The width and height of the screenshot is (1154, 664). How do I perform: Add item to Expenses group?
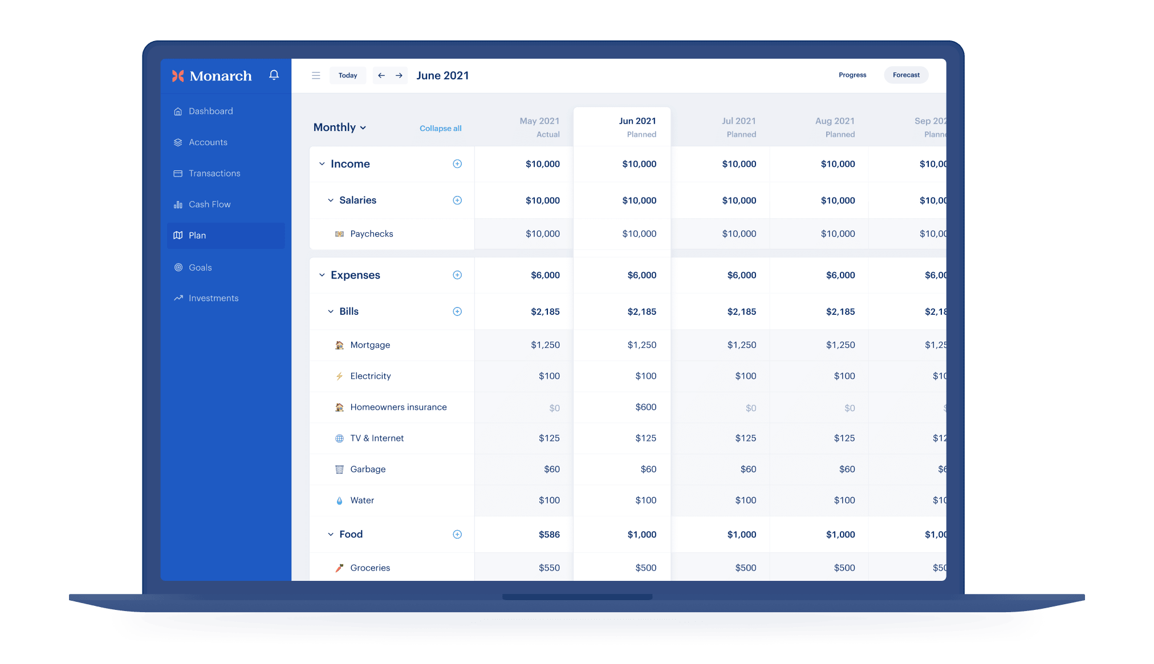click(457, 275)
